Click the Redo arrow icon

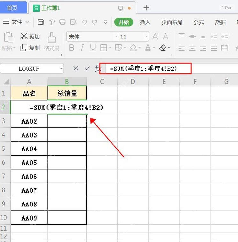[x=95, y=22]
